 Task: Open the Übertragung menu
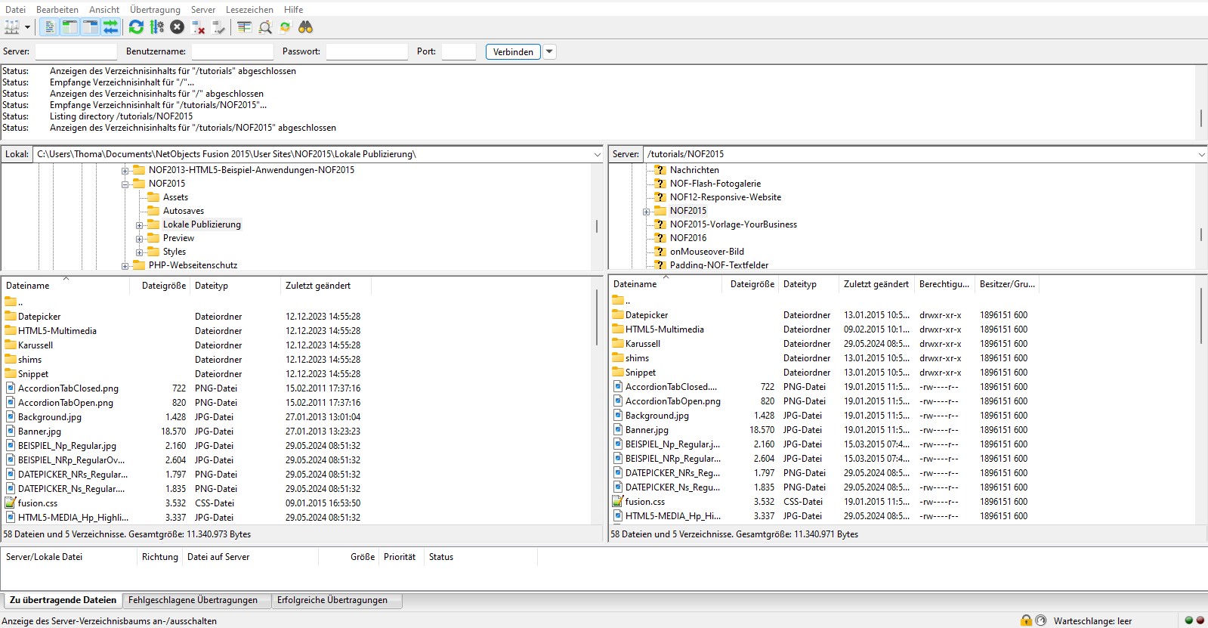point(155,10)
